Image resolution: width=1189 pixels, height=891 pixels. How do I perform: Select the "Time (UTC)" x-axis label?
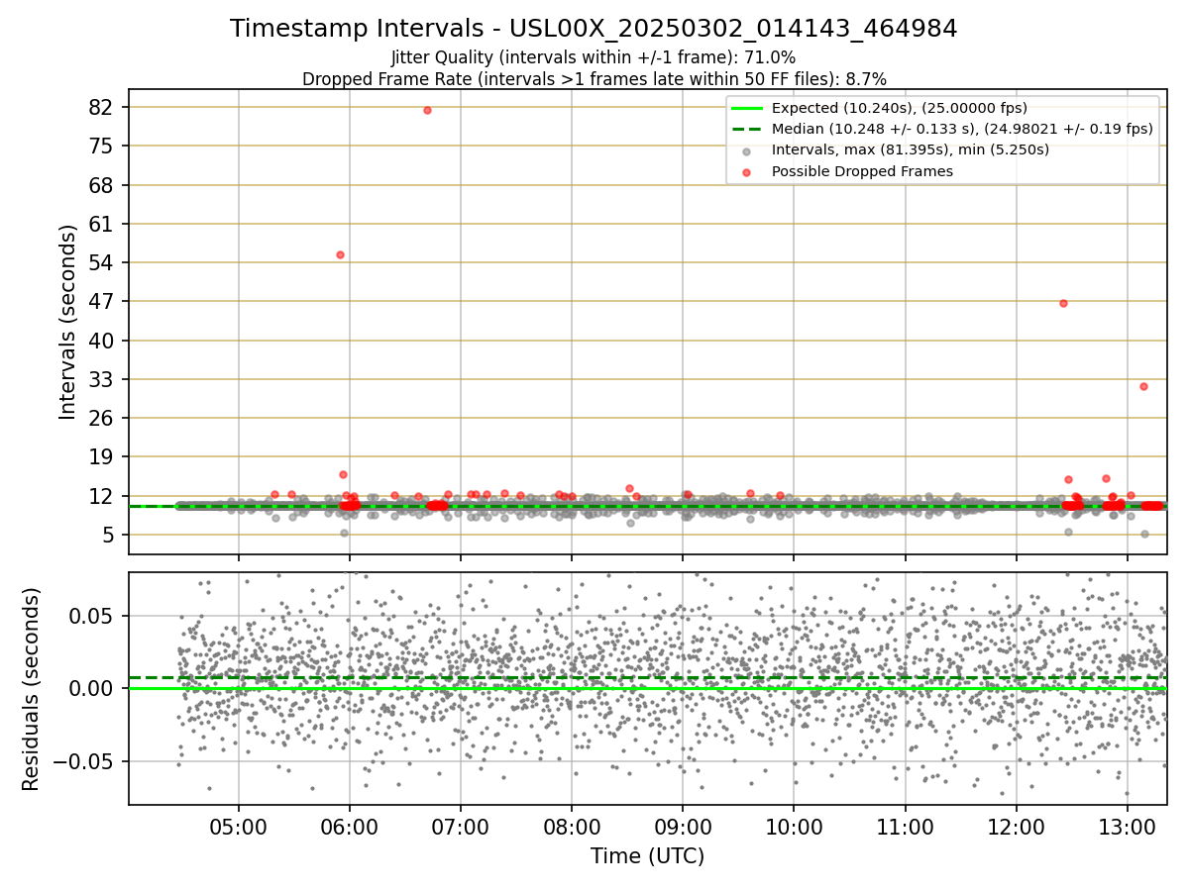point(647,856)
